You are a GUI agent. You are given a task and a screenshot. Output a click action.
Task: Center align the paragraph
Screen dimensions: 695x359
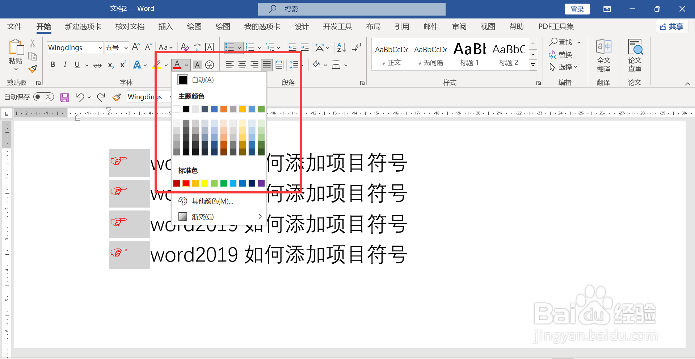[x=242, y=65]
